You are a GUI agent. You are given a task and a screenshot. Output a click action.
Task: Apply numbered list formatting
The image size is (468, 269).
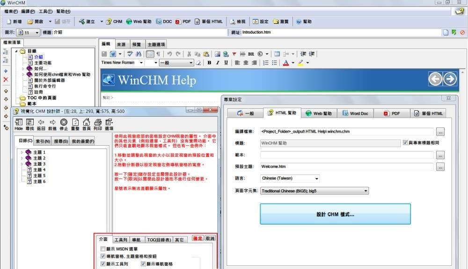266,63
